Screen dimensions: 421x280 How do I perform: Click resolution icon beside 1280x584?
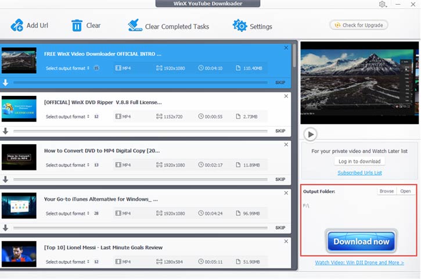point(159,261)
